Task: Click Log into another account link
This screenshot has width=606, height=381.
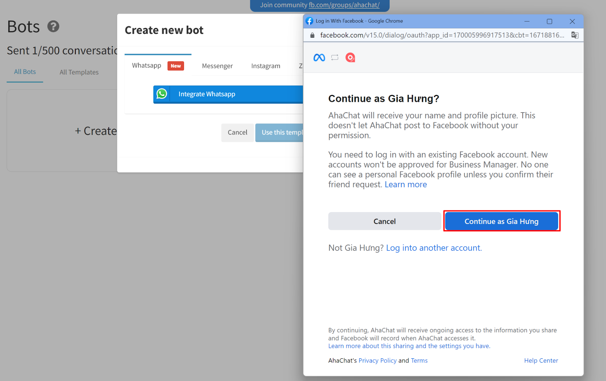Action: tap(434, 248)
